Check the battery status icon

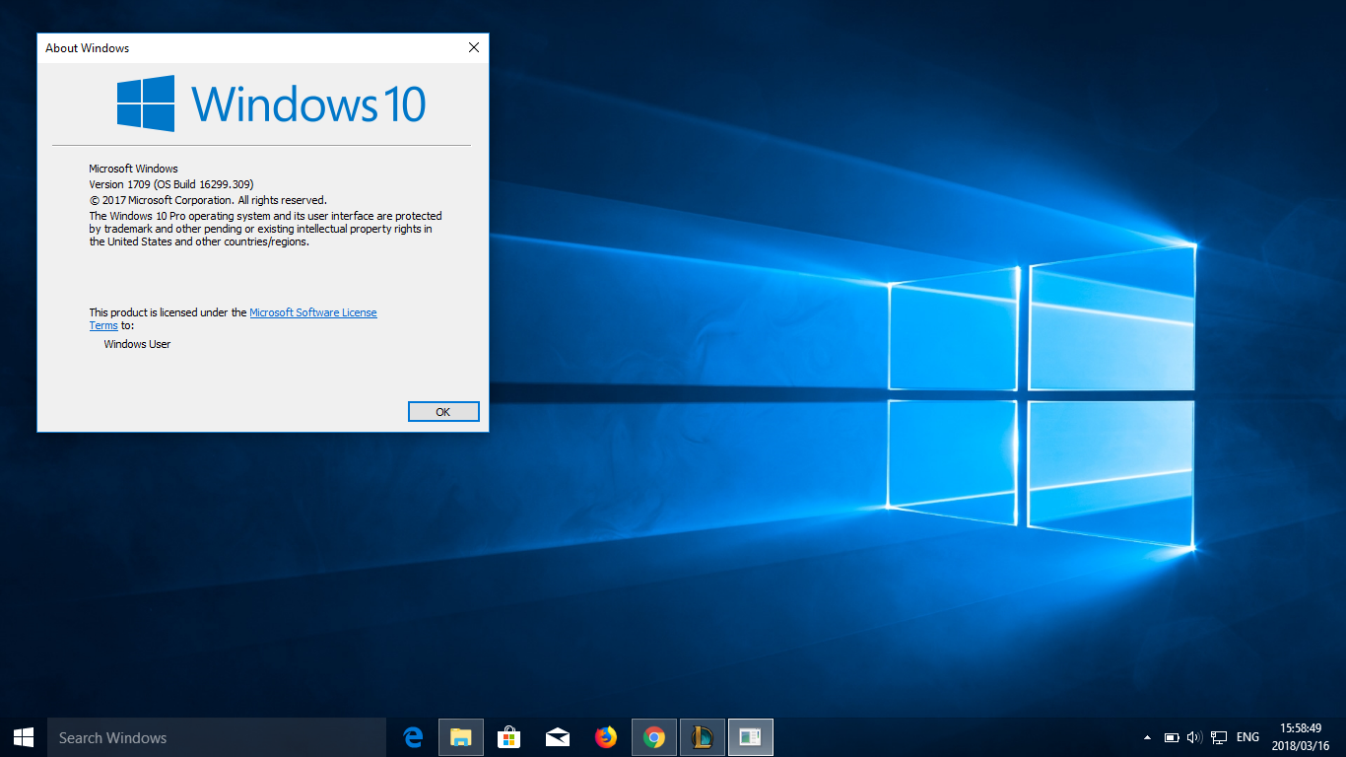tap(1172, 737)
